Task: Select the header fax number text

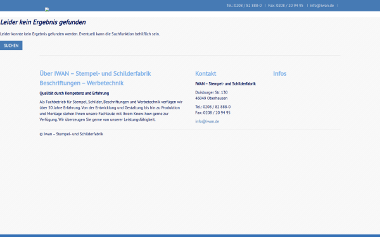Action: point(286,6)
